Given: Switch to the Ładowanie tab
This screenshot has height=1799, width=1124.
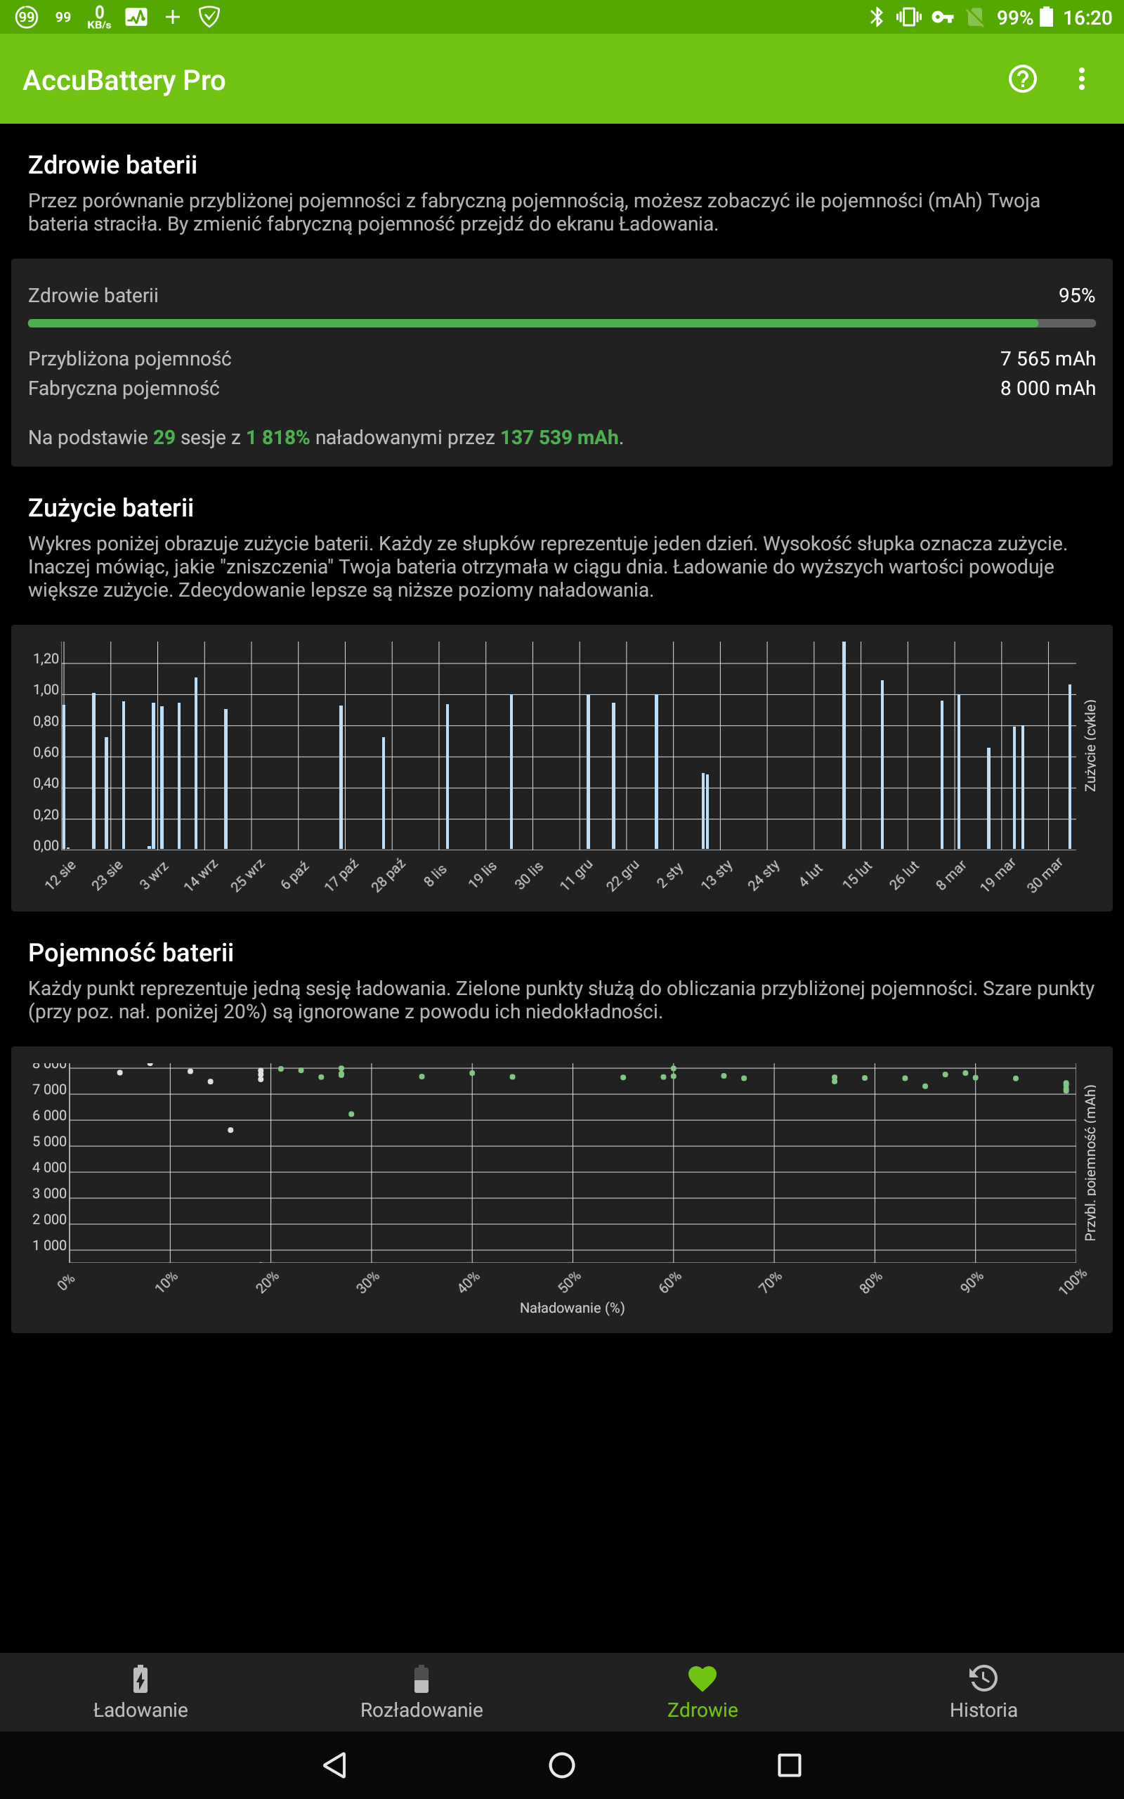Looking at the screenshot, I should (x=140, y=1691).
